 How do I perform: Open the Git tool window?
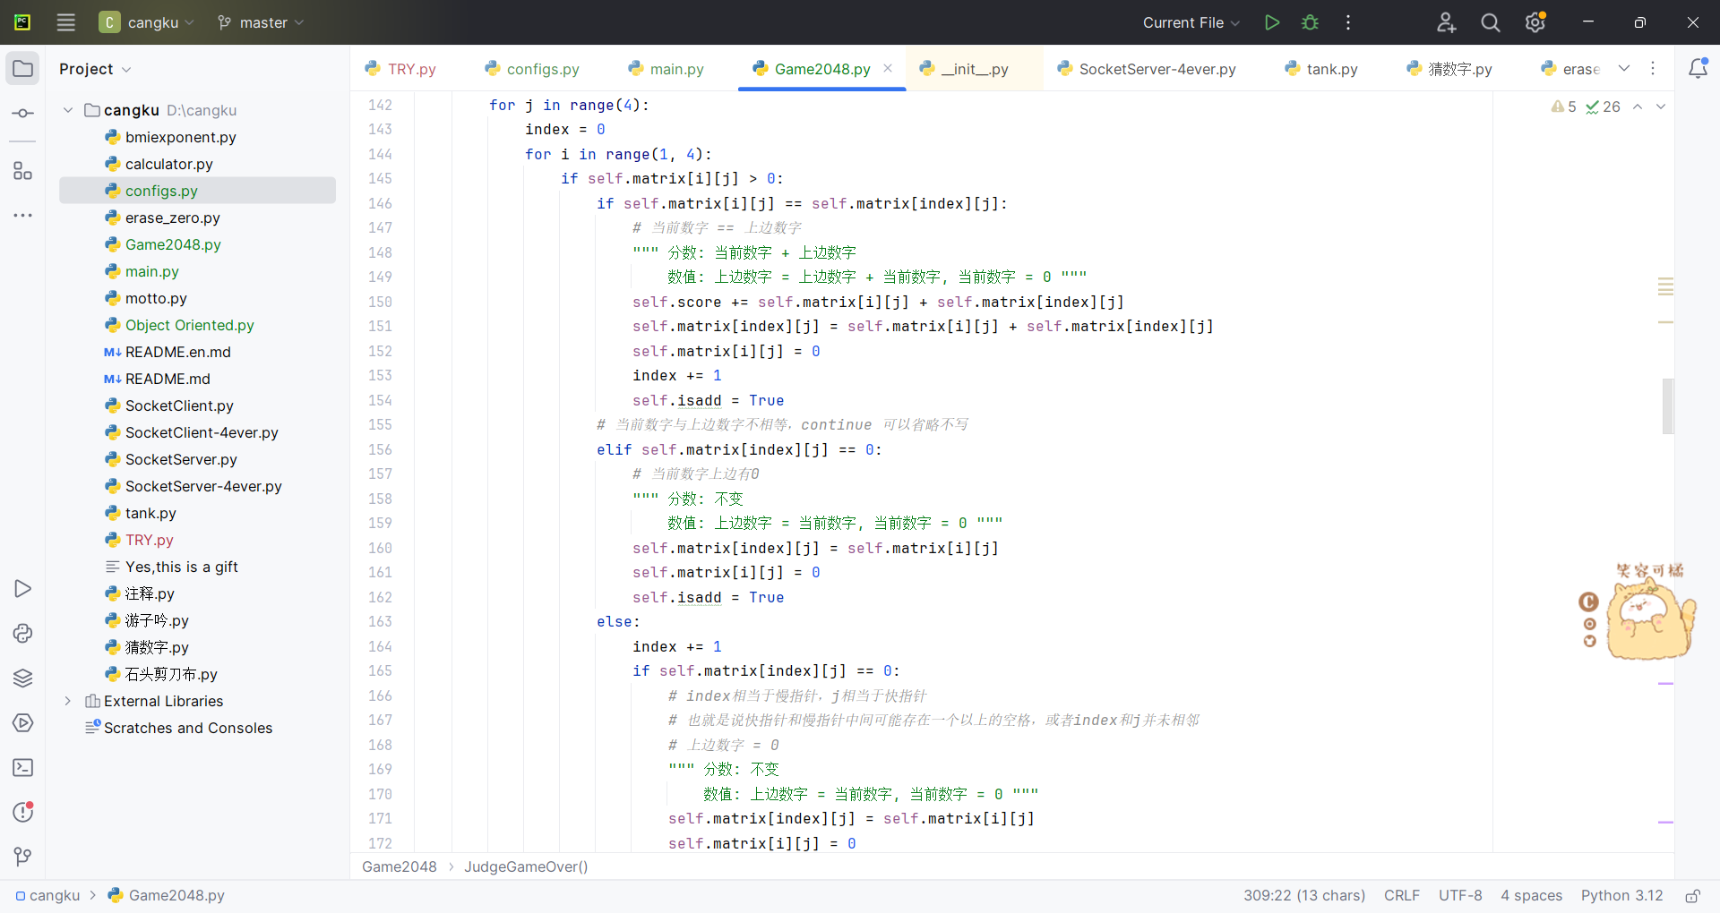[x=23, y=858]
